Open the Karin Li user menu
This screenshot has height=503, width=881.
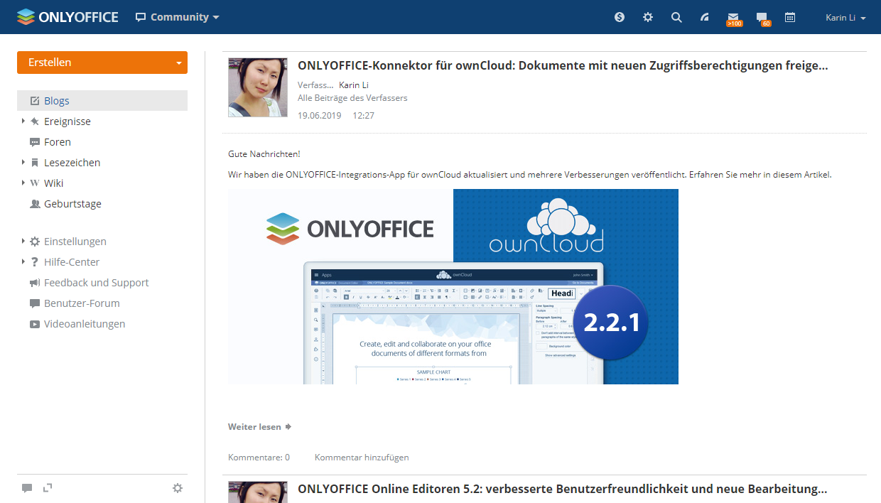coord(845,17)
